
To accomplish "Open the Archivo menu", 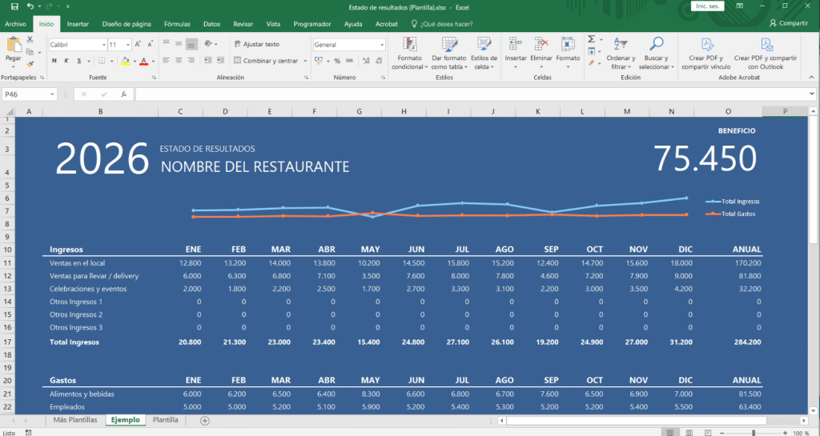I will [x=16, y=24].
